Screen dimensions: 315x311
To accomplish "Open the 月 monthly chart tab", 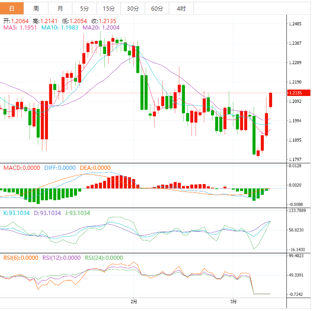I will tap(60, 9).
